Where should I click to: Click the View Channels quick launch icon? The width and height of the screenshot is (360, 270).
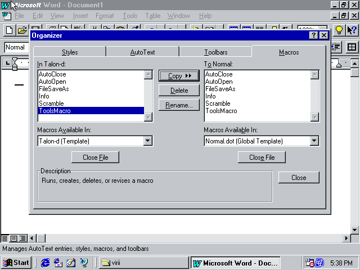tap(84, 263)
